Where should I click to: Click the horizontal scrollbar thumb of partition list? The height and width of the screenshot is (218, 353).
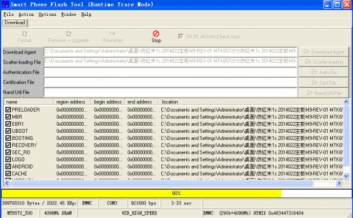pyautogui.click(x=162, y=183)
